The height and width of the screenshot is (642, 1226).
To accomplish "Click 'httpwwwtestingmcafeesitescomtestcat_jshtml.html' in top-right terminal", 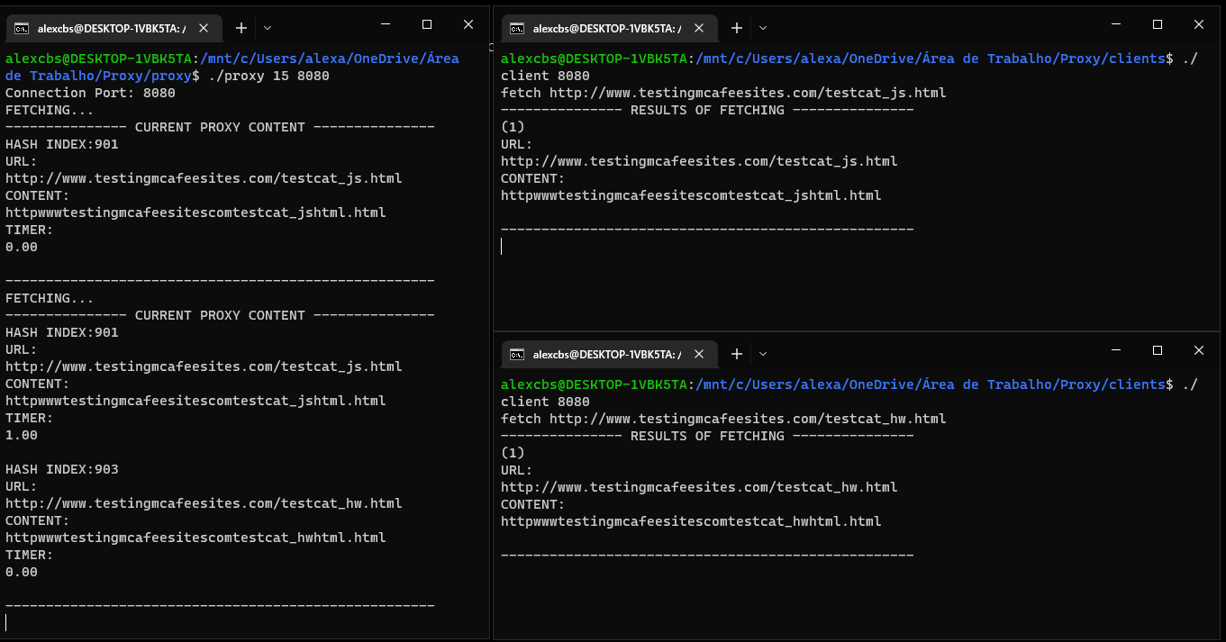I will pos(691,195).
